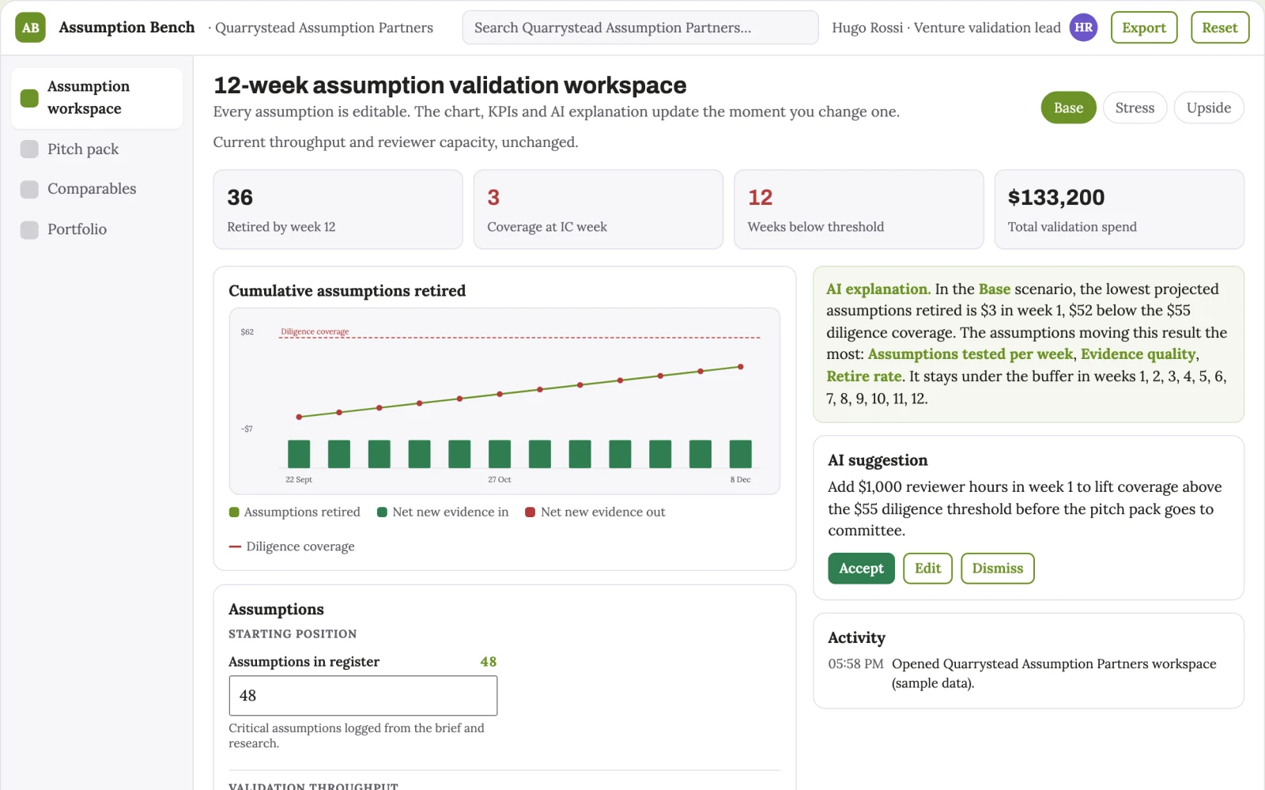Open Pitch pack in the sidebar
Viewport: 1265px width, 790px height.
coord(97,149)
